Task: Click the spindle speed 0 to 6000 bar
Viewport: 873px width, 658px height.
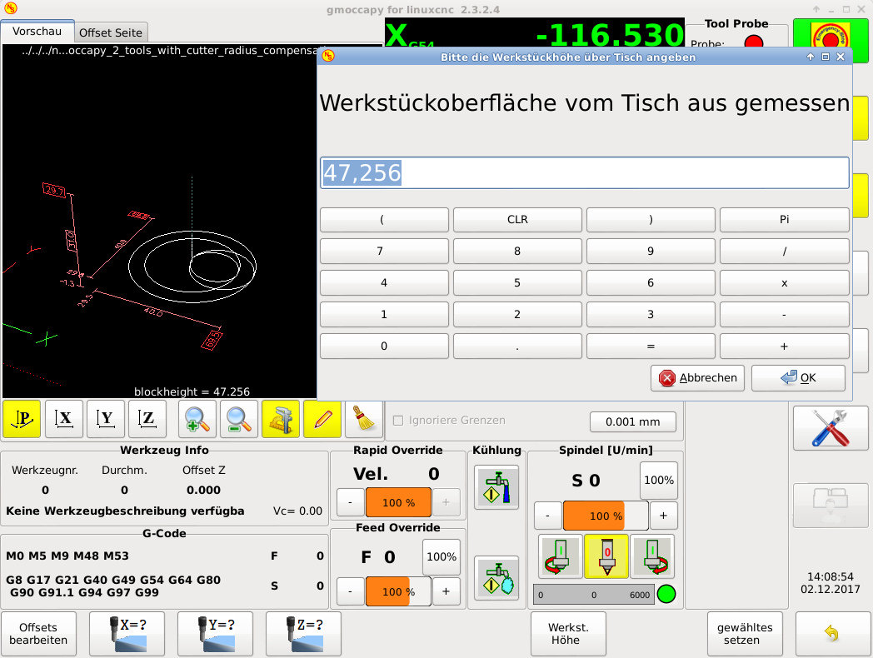Action: click(x=594, y=595)
